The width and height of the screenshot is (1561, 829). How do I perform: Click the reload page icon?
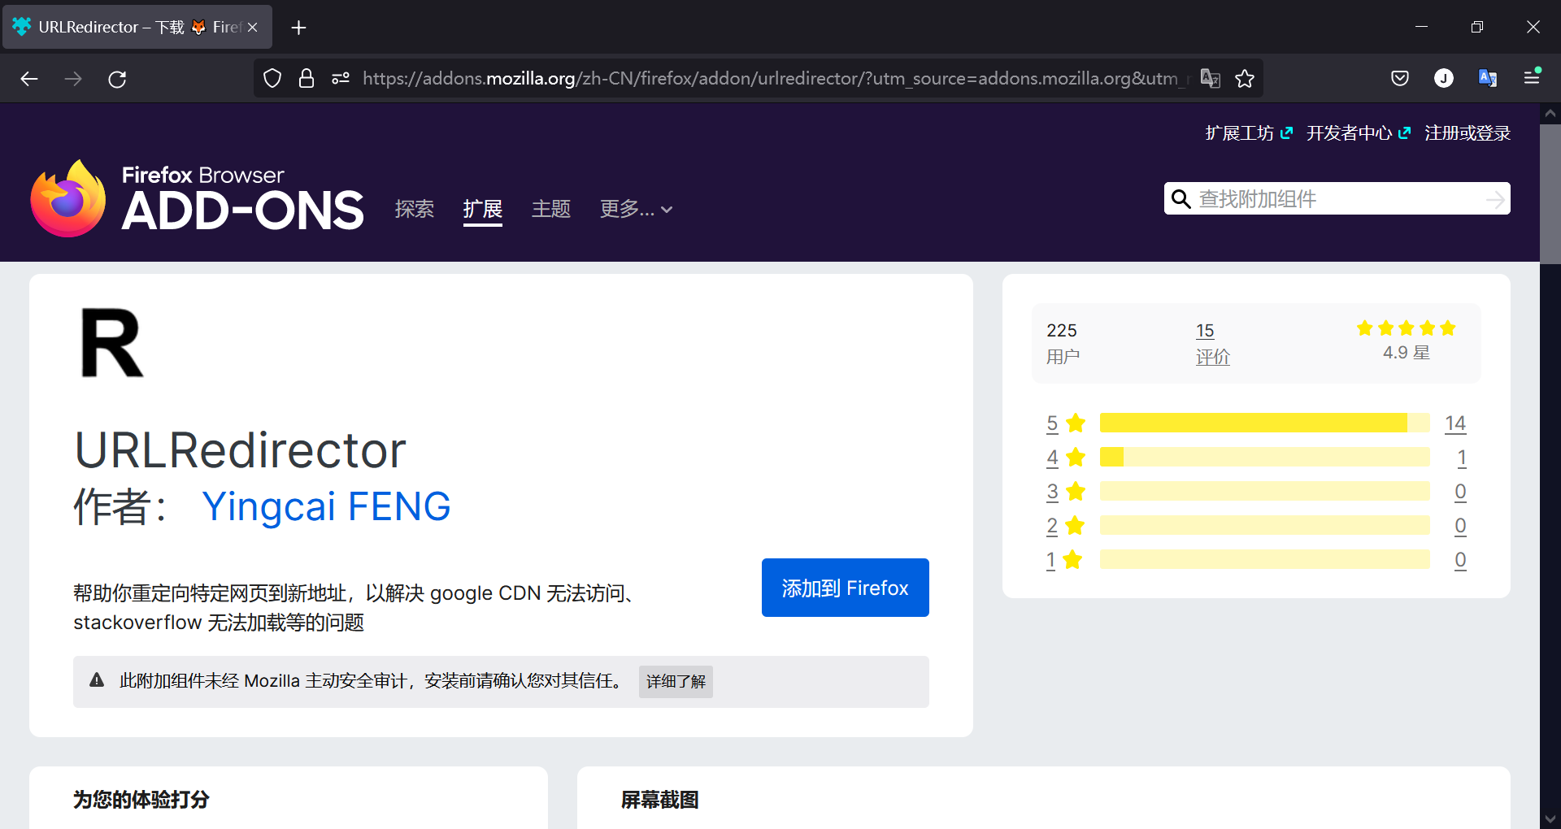(117, 79)
